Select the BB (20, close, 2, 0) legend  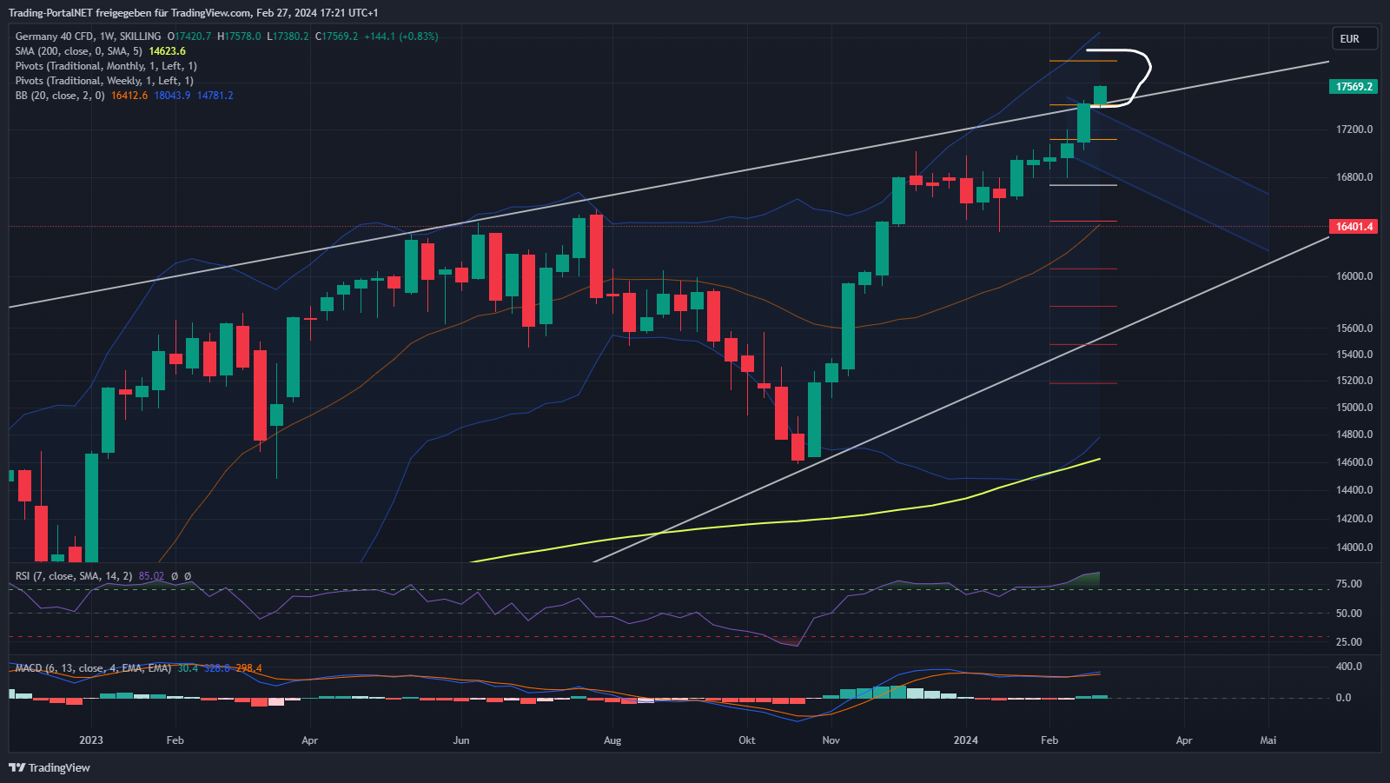point(59,96)
